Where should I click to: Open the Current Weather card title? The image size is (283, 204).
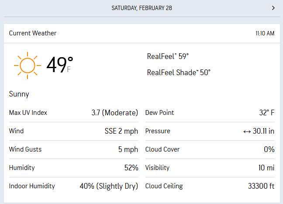33,33
